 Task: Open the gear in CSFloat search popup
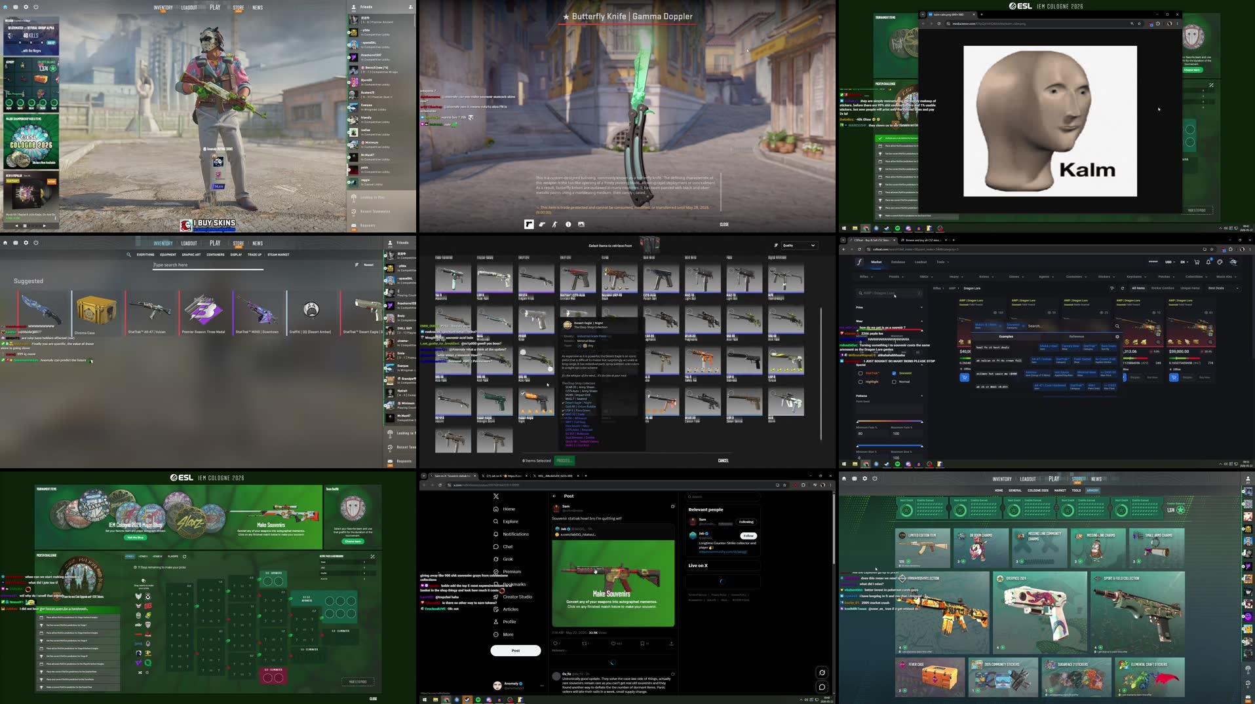(1117, 337)
